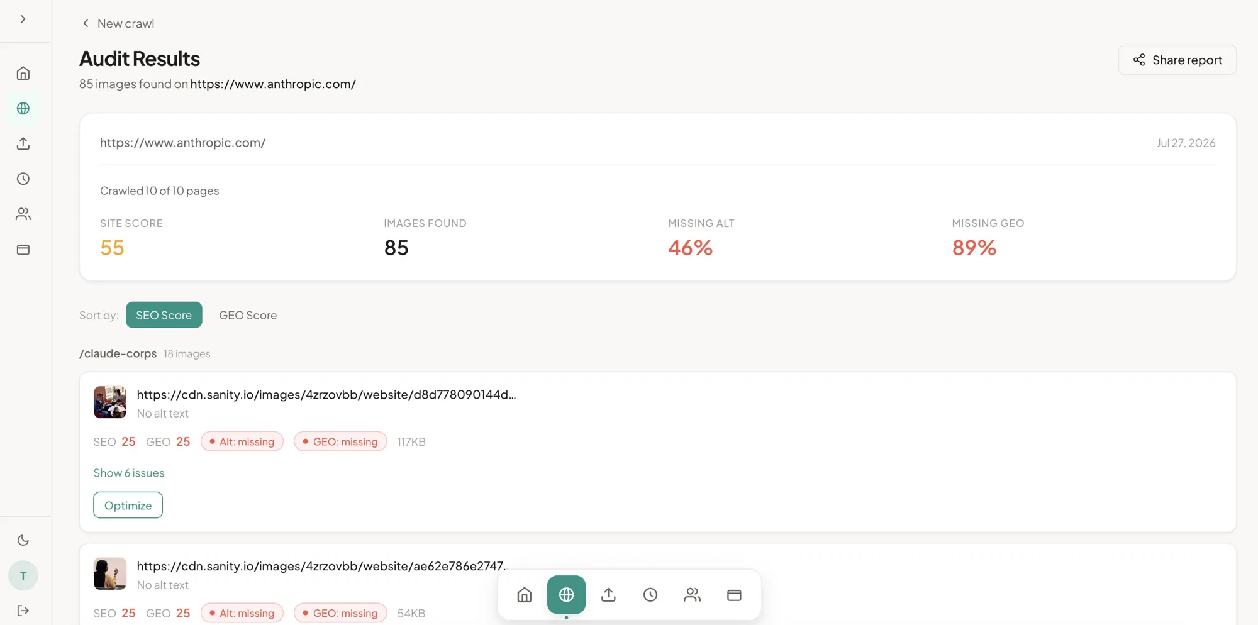Open billing card in floating bottom dock
The width and height of the screenshot is (1258, 625).
click(x=734, y=595)
